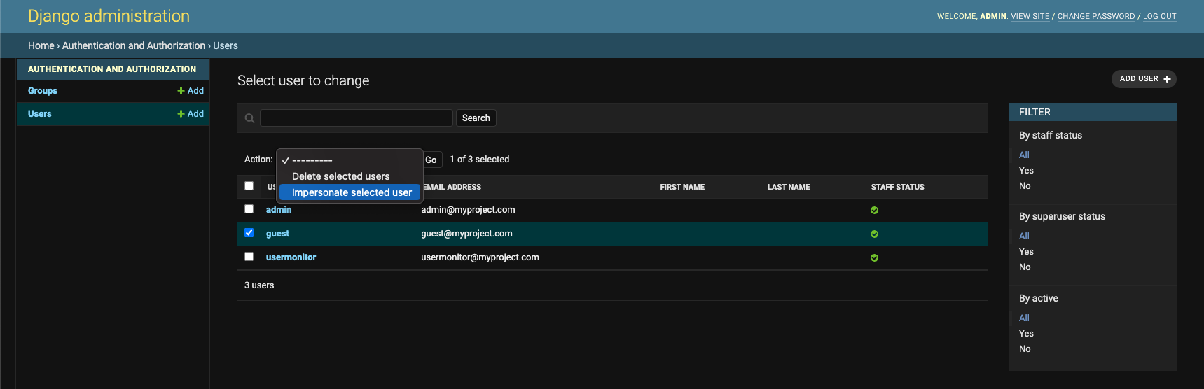The width and height of the screenshot is (1204, 389).
Task: Click the Add User button
Action: point(1144,79)
